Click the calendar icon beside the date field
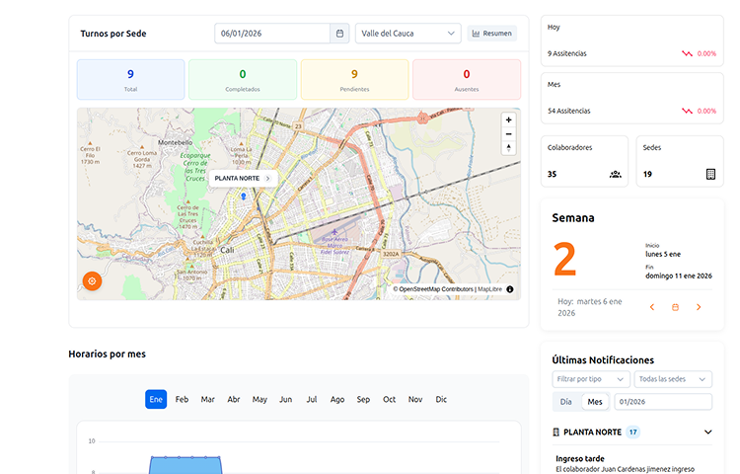Viewport: 740px width, 474px height. click(340, 34)
